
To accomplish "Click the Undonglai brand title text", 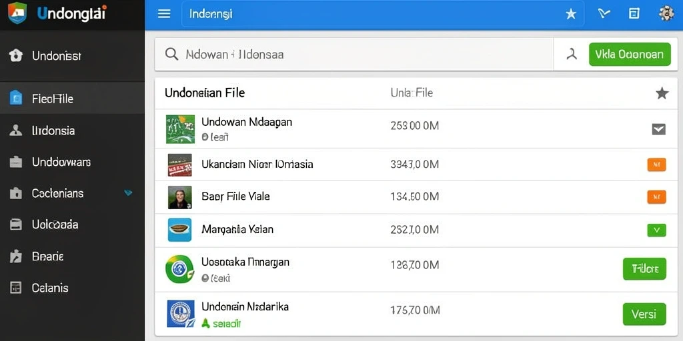I will [x=72, y=13].
